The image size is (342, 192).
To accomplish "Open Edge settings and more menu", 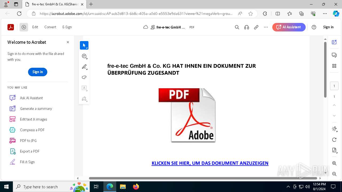I will coord(325,14).
